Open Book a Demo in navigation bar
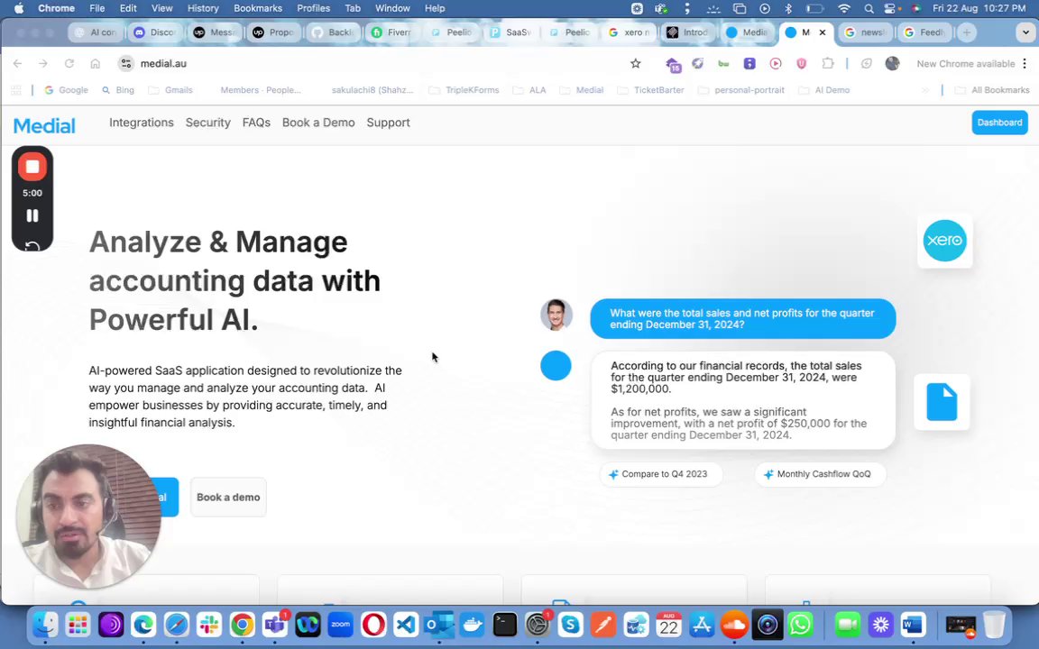Image resolution: width=1039 pixels, height=649 pixels. pyautogui.click(x=318, y=123)
